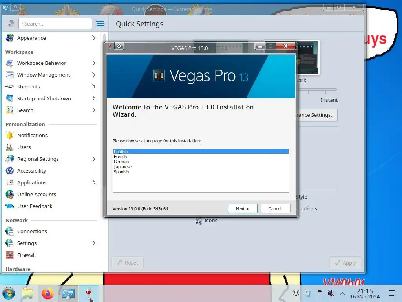Viewport: 402px width, 302px height.
Task: Click the Firewall icon in sidebar
Action: pos(10,255)
